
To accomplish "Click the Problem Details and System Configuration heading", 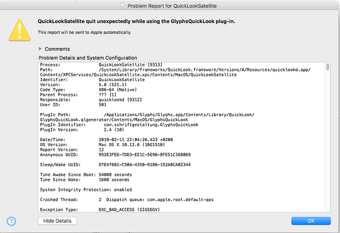I will [88, 58].
